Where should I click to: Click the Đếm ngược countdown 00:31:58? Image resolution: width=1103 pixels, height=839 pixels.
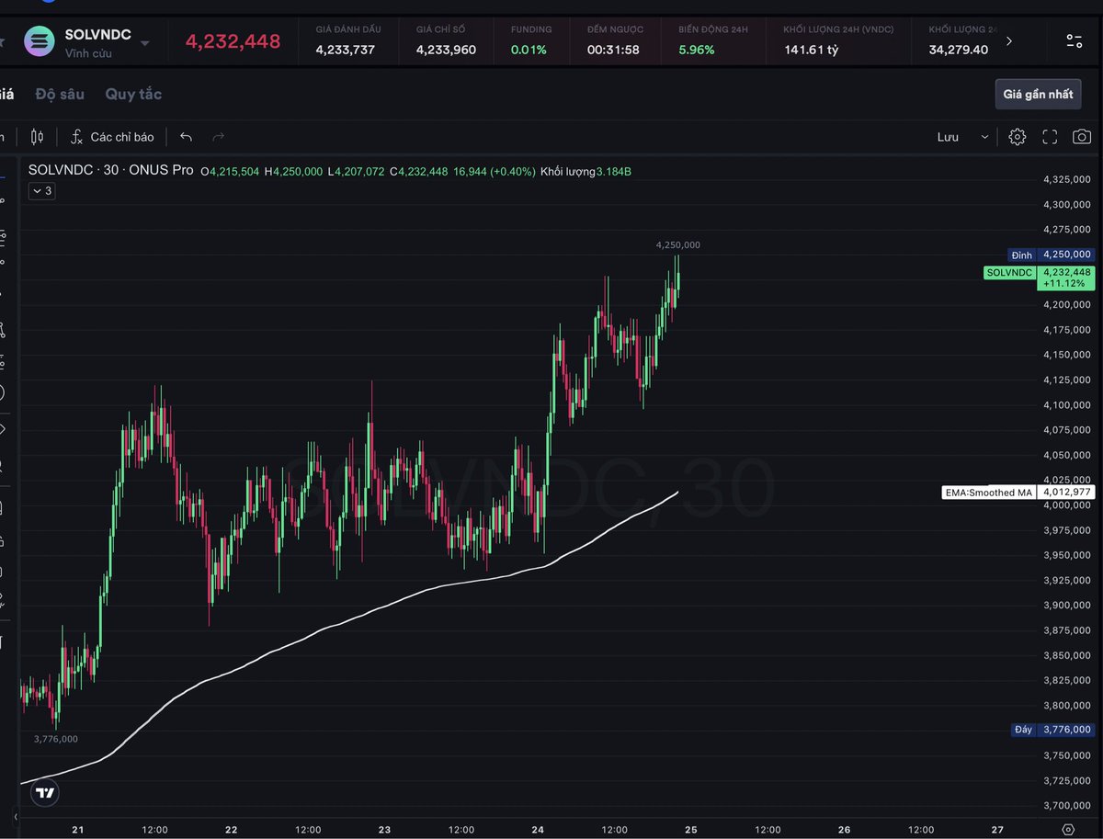pos(613,50)
